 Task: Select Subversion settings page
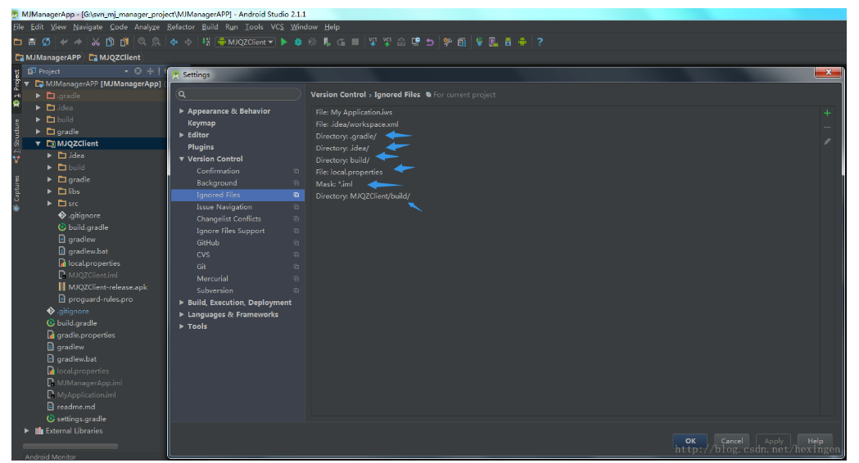[x=215, y=290]
